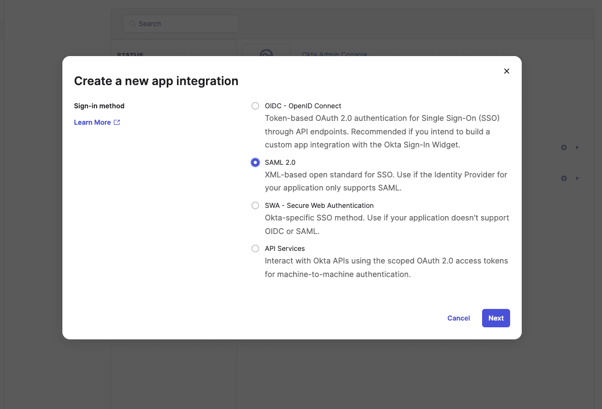Click the search magnifier icon
This screenshot has width=602, height=409.
coord(132,23)
